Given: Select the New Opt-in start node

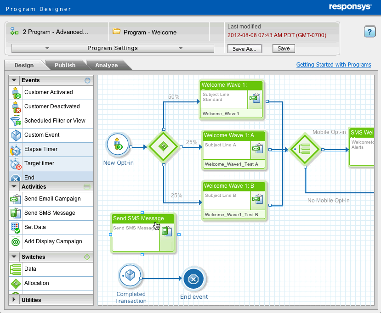Looking at the screenshot, I should [118, 144].
